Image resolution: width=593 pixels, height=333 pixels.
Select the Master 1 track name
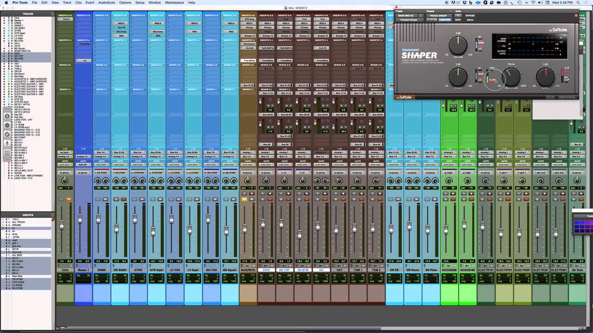pyautogui.click(x=83, y=270)
